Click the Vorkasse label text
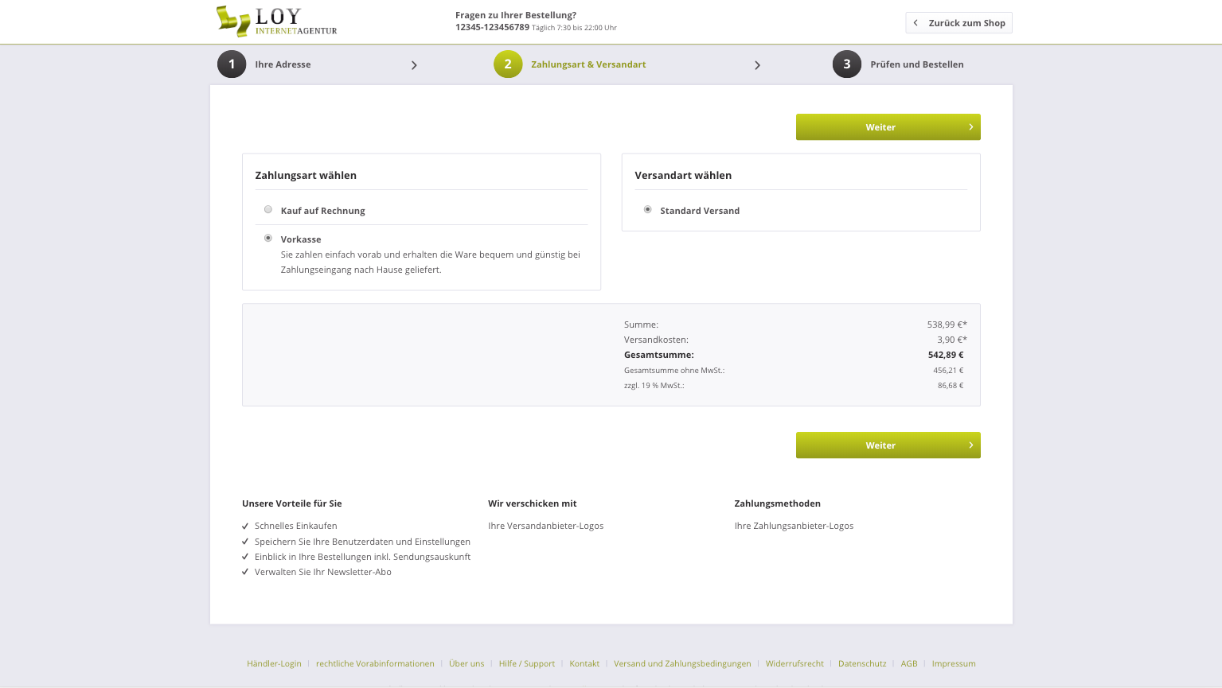Screen dimensions: 1222x688 pos(301,239)
